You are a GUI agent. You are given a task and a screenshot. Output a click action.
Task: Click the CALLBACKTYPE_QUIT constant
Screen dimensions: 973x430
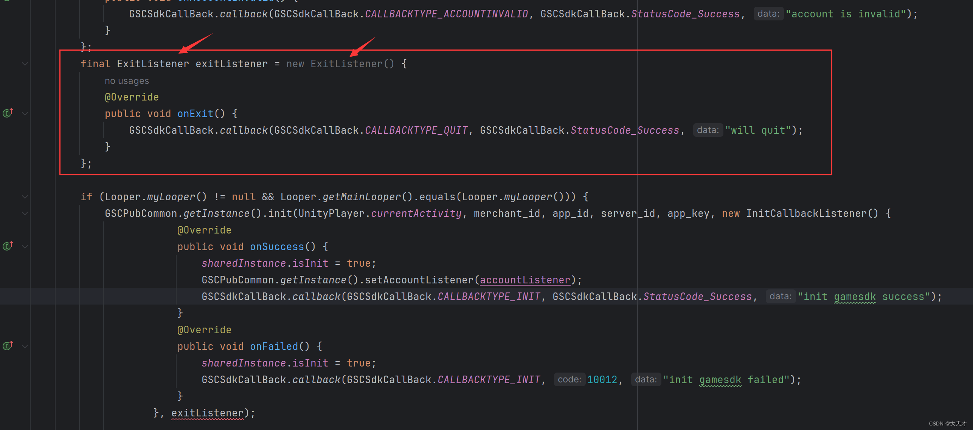point(416,130)
